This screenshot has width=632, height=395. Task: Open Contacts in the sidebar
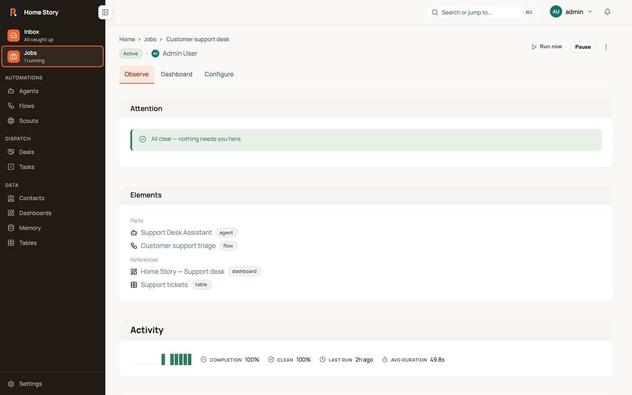(53, 198)
